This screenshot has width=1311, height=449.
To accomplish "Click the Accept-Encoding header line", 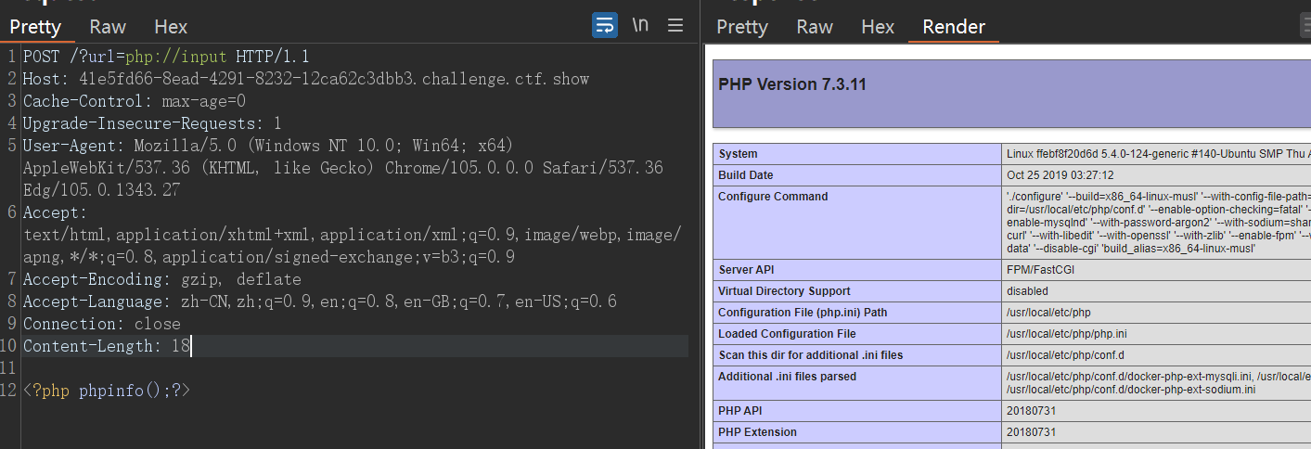I will click(x=162, y=279).
